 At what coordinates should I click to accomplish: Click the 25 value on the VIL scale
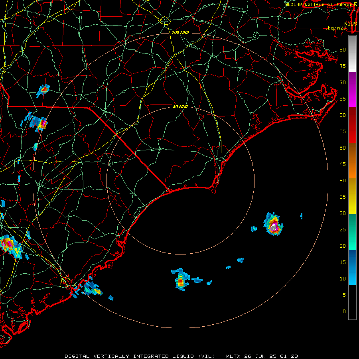point(343,229)
